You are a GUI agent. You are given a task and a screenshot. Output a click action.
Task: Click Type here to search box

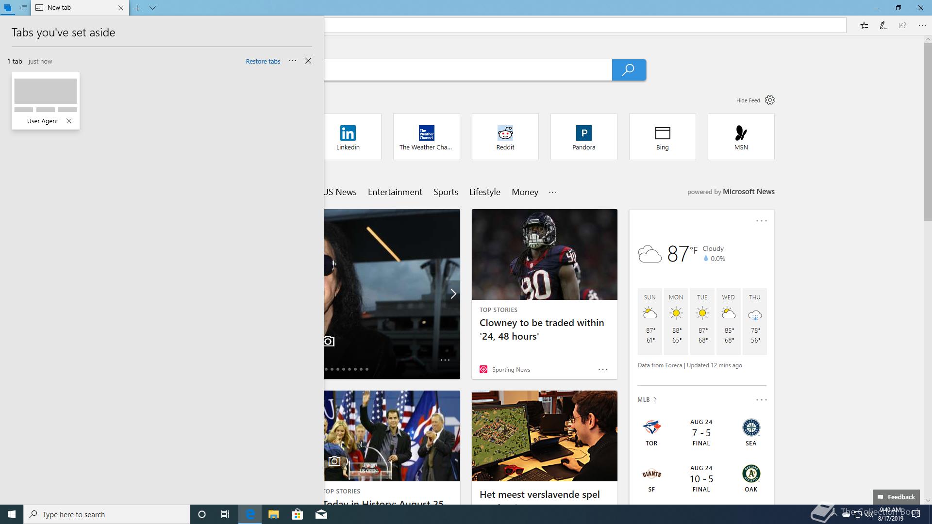click(107, 514)
